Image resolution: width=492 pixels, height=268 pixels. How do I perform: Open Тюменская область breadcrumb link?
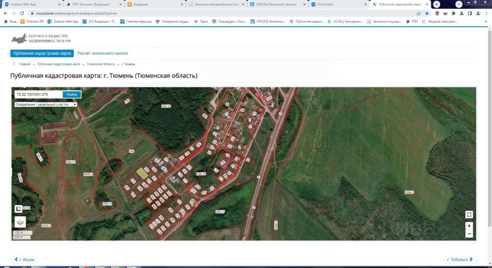click(x=101, y=64)
